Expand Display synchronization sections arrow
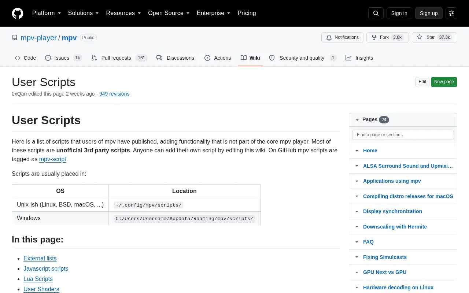Screen dimensions: 469x293 357,211
